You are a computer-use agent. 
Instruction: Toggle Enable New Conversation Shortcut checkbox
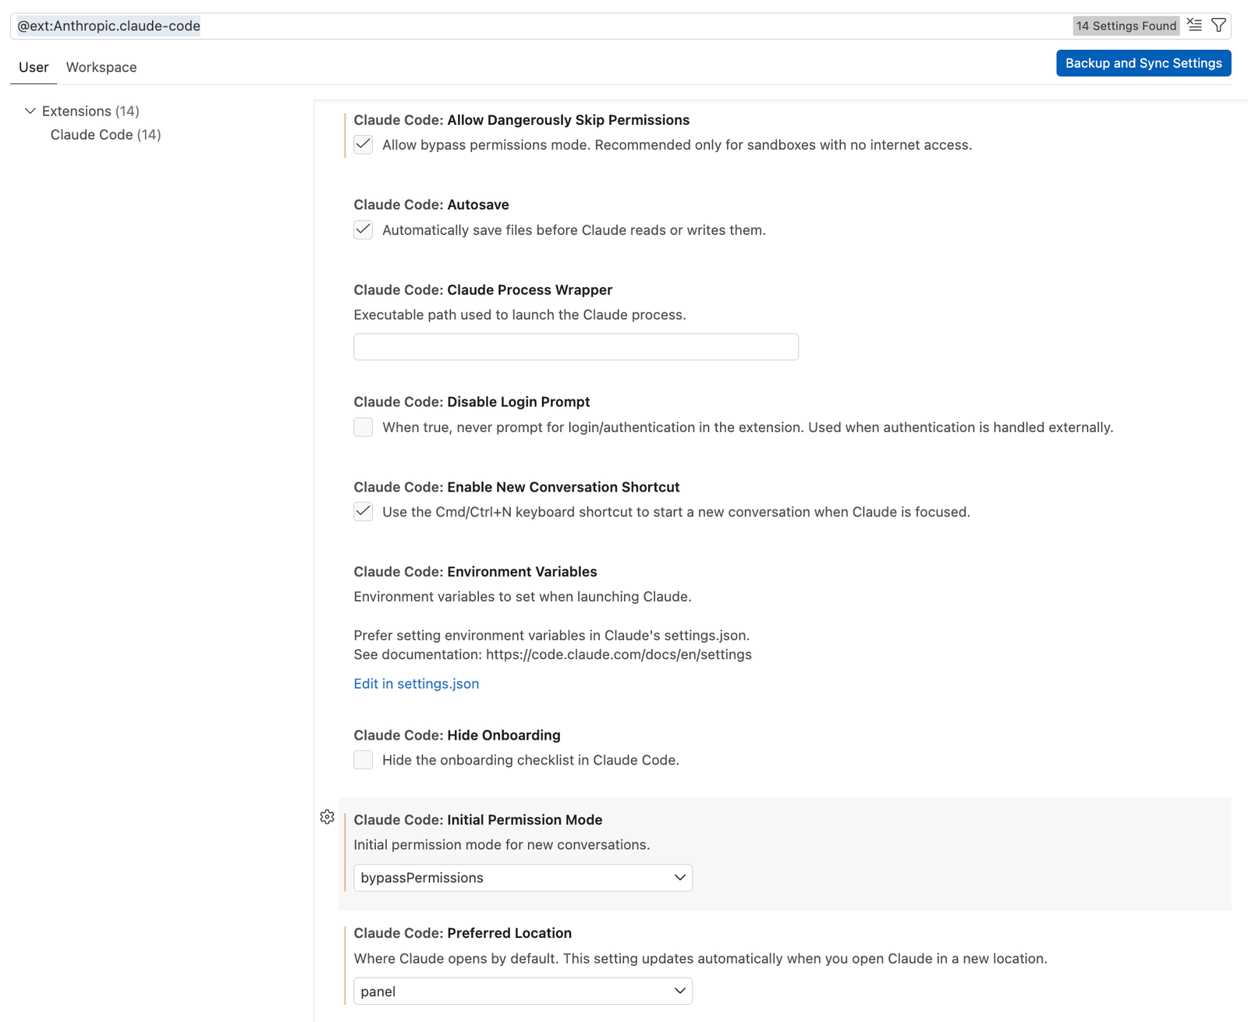pyautogui.click(x=363, y=513)
